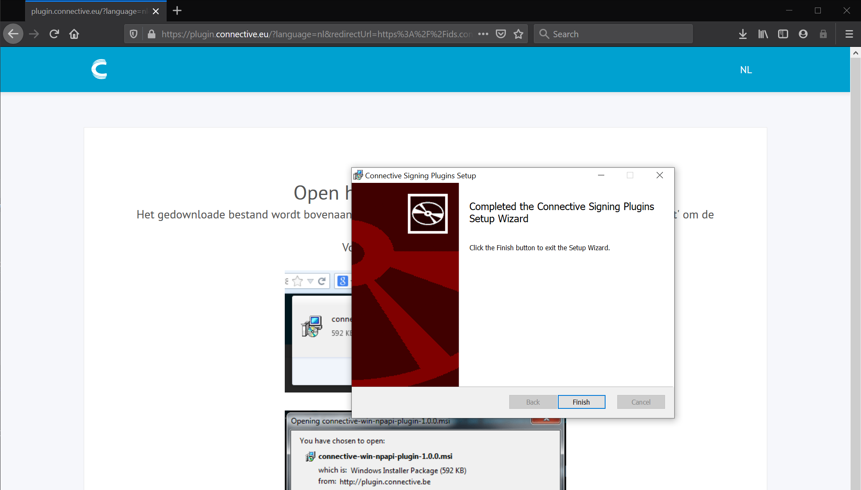Reload the current page
This screenshot has height=490, width=861.
click(x=54, y=34)
